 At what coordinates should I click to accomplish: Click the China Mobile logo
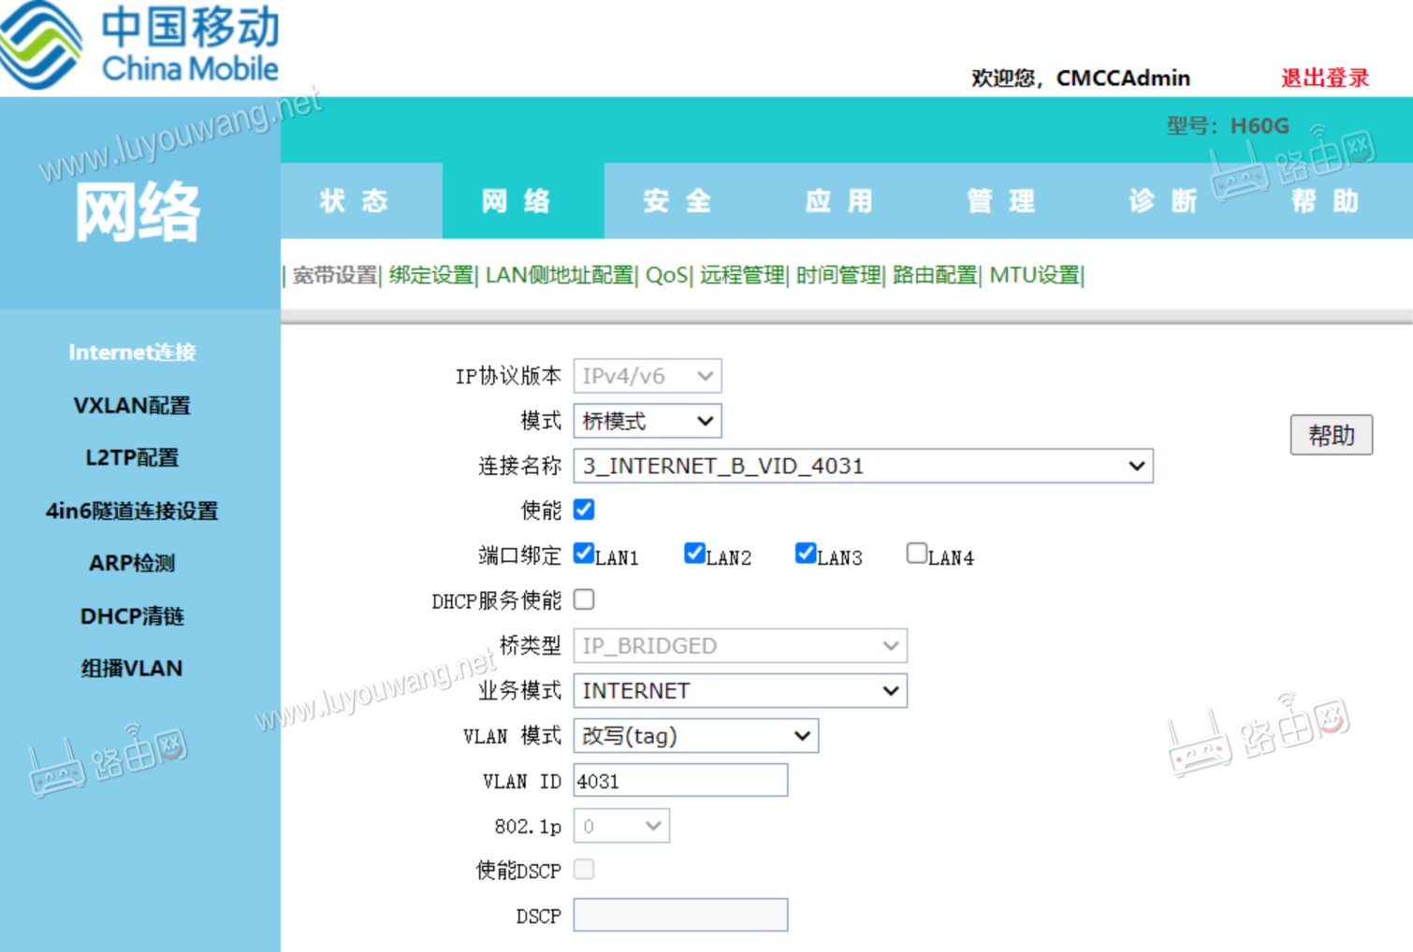140,45
